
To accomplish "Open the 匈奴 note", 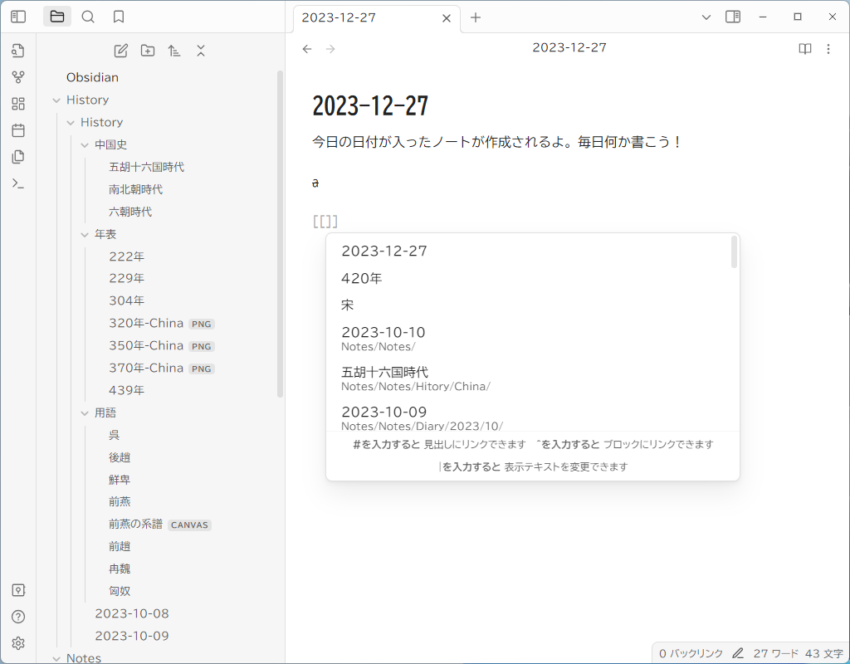I will [120, 591].
